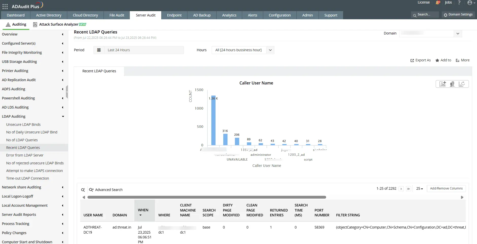Viewport: 477px width, 244px height.
Task: Click the Add to favorites star icon
Action: pyautogui.click(x=438, y=60)
